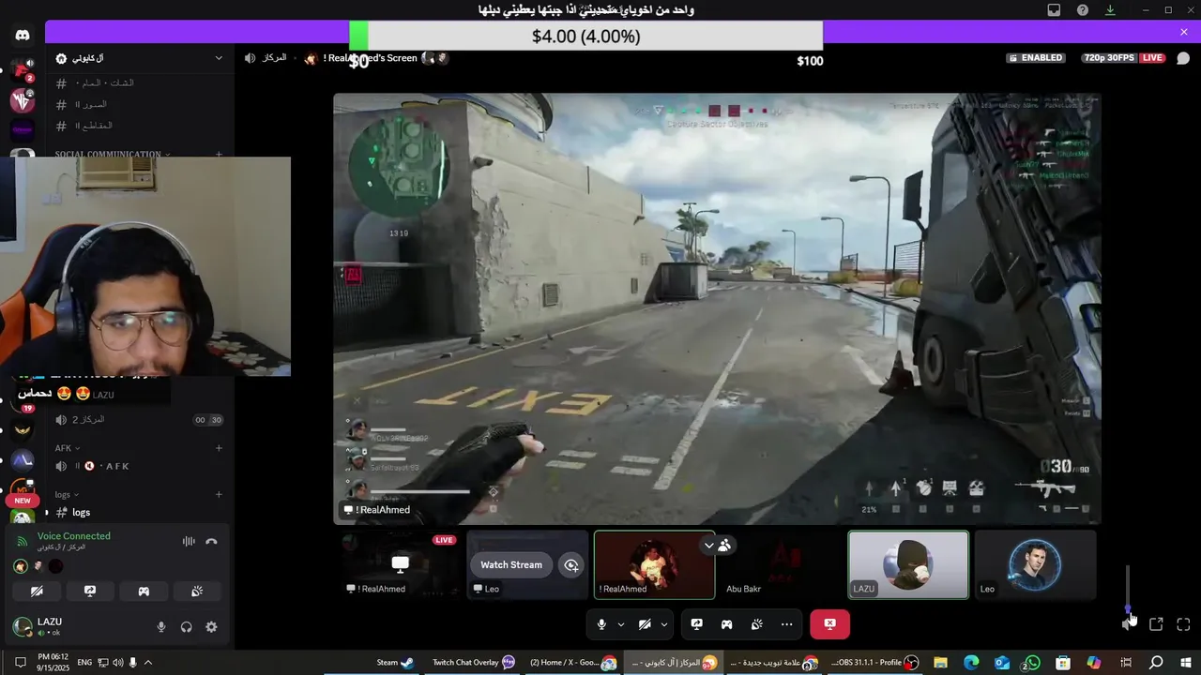Open more options ellipsis in call bar
1201x675 pixels.
786,624
